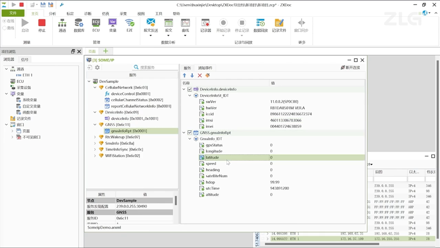This screenshot has width=440, height=248.
Task: Click the 窗口同步 window sync icon
Action: pos(301,23)
